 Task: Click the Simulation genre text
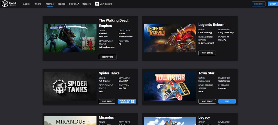(x=204, y=81)
